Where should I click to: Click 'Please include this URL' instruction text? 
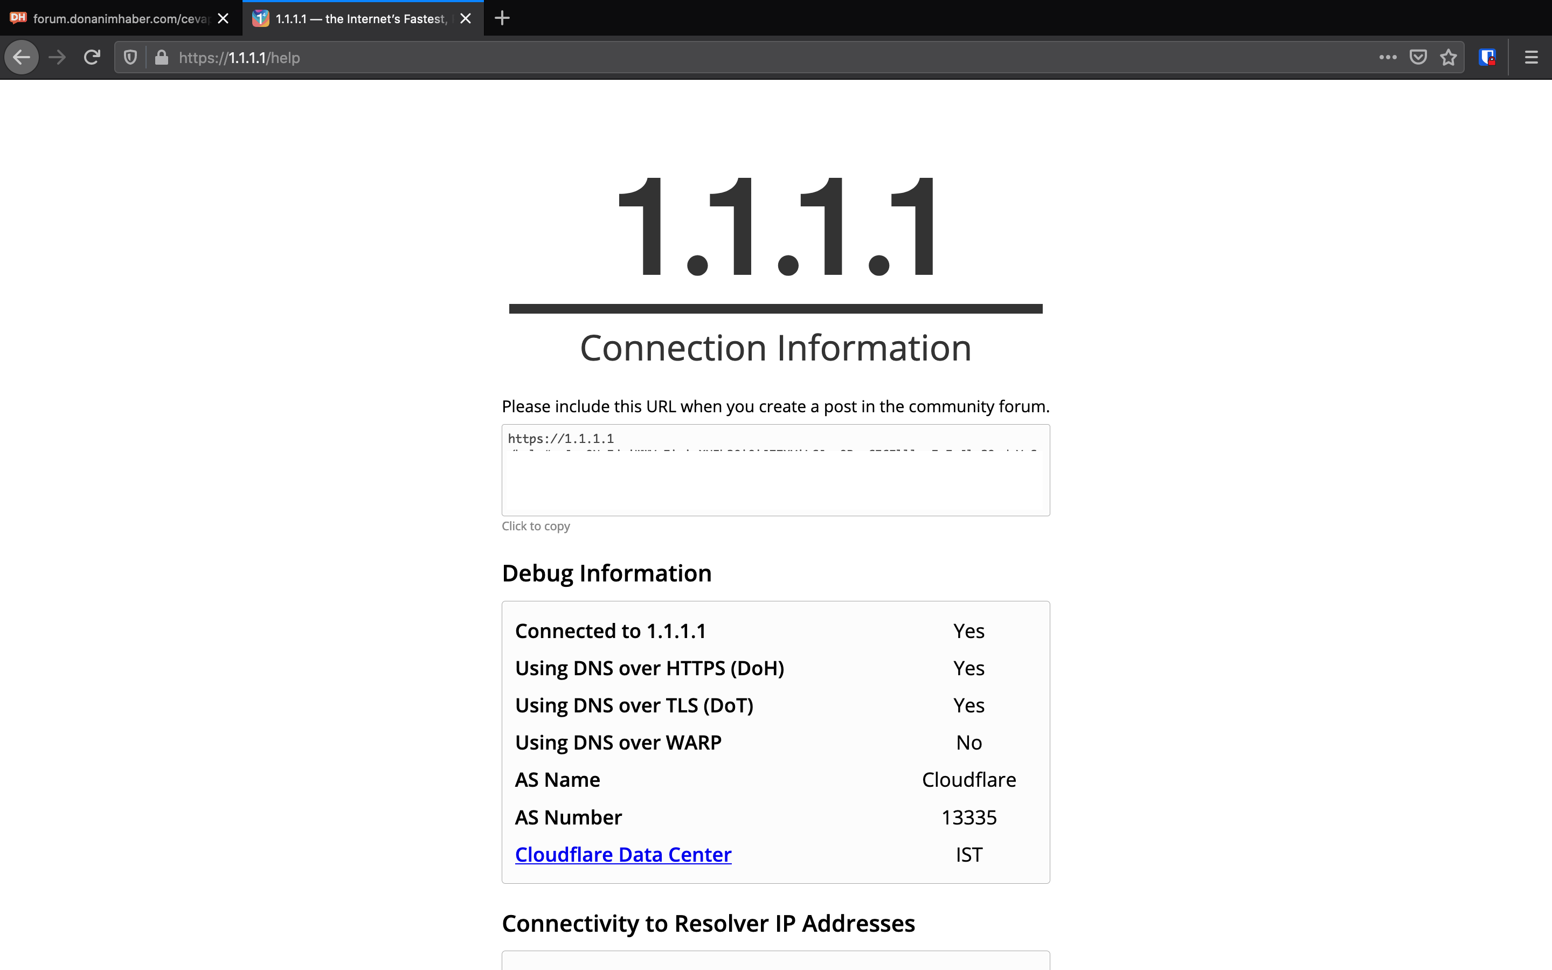[x=775, y=407]
